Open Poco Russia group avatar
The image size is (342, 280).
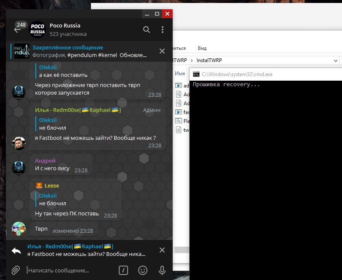(x=37, y=30)
